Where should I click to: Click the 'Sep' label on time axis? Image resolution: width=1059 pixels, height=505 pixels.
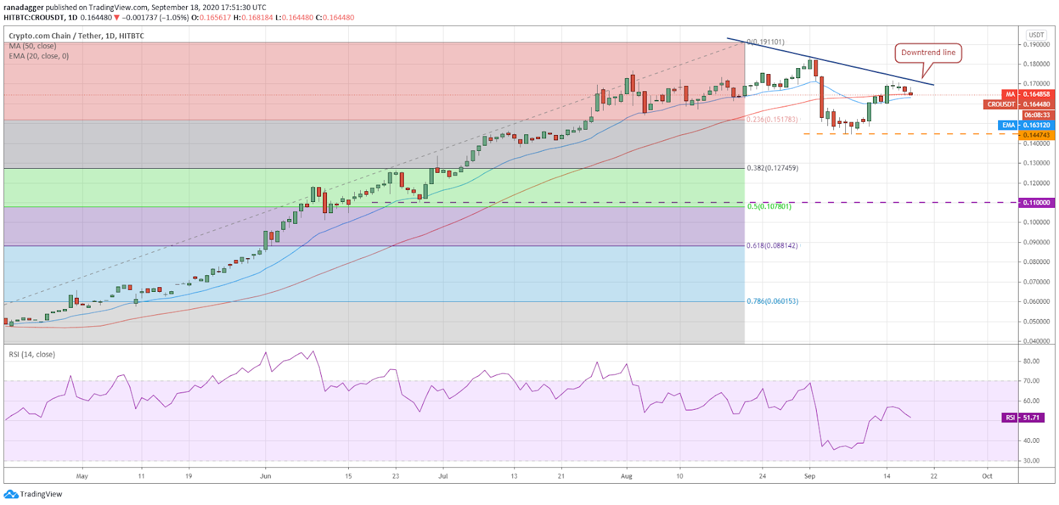pyautogui.click(x=809, y=476)
